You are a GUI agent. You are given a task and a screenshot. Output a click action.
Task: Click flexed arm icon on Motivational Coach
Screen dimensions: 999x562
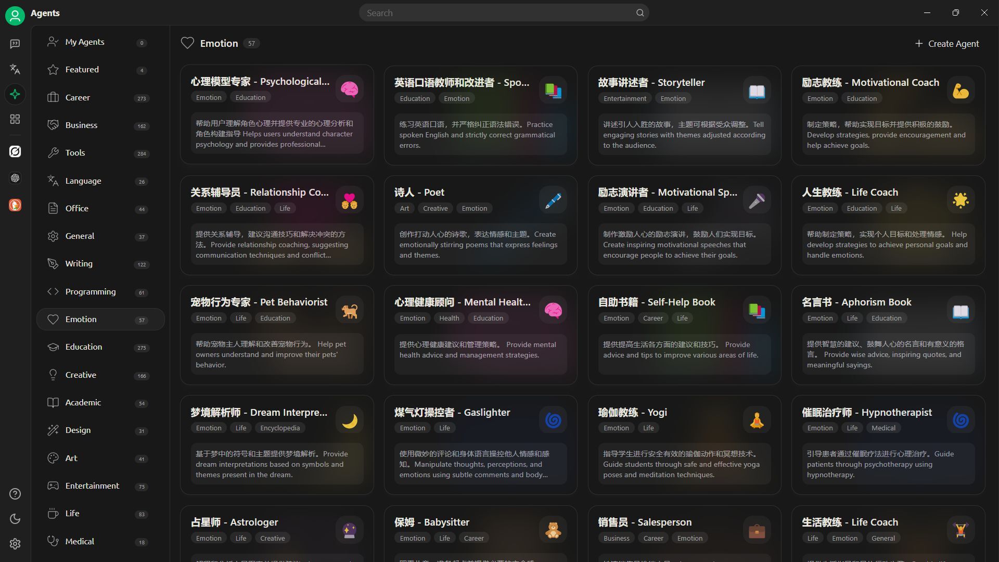(960, 91)
